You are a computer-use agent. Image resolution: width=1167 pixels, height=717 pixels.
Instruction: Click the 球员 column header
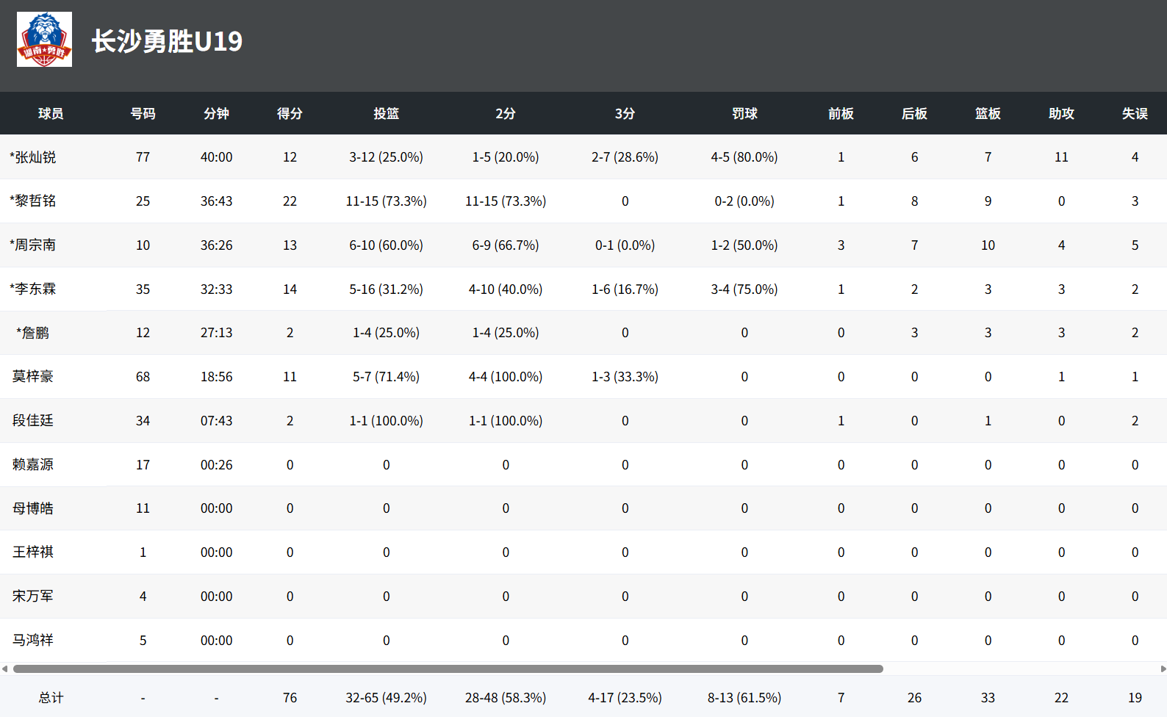tap(51, 113)
